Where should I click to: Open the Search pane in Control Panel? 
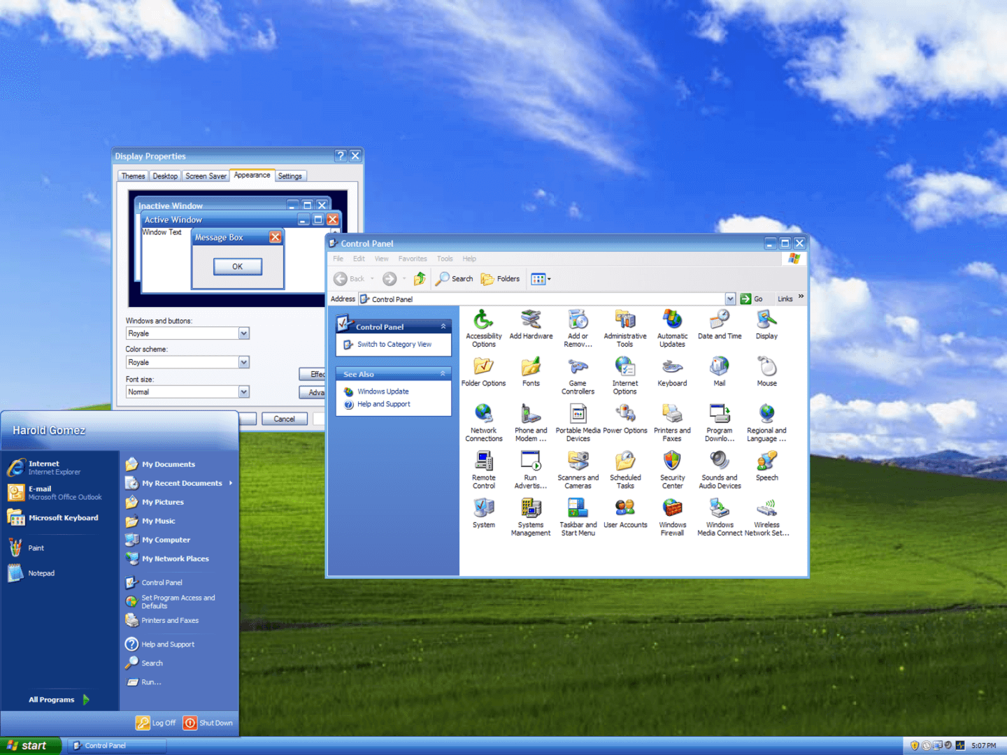pos(454,278)
